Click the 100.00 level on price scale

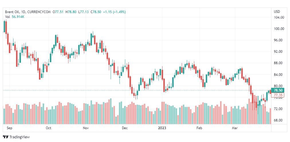coord(279,29)
